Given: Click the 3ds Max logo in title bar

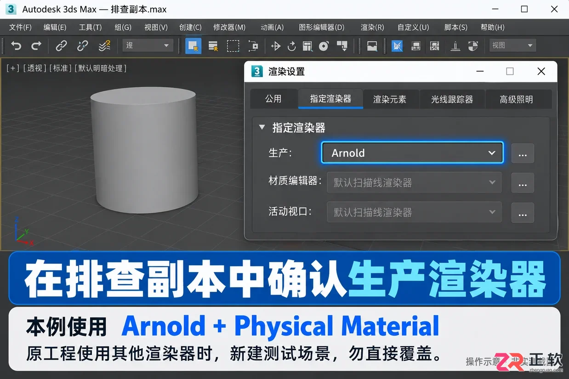Looking at the screenshot, I should (11, 9).
